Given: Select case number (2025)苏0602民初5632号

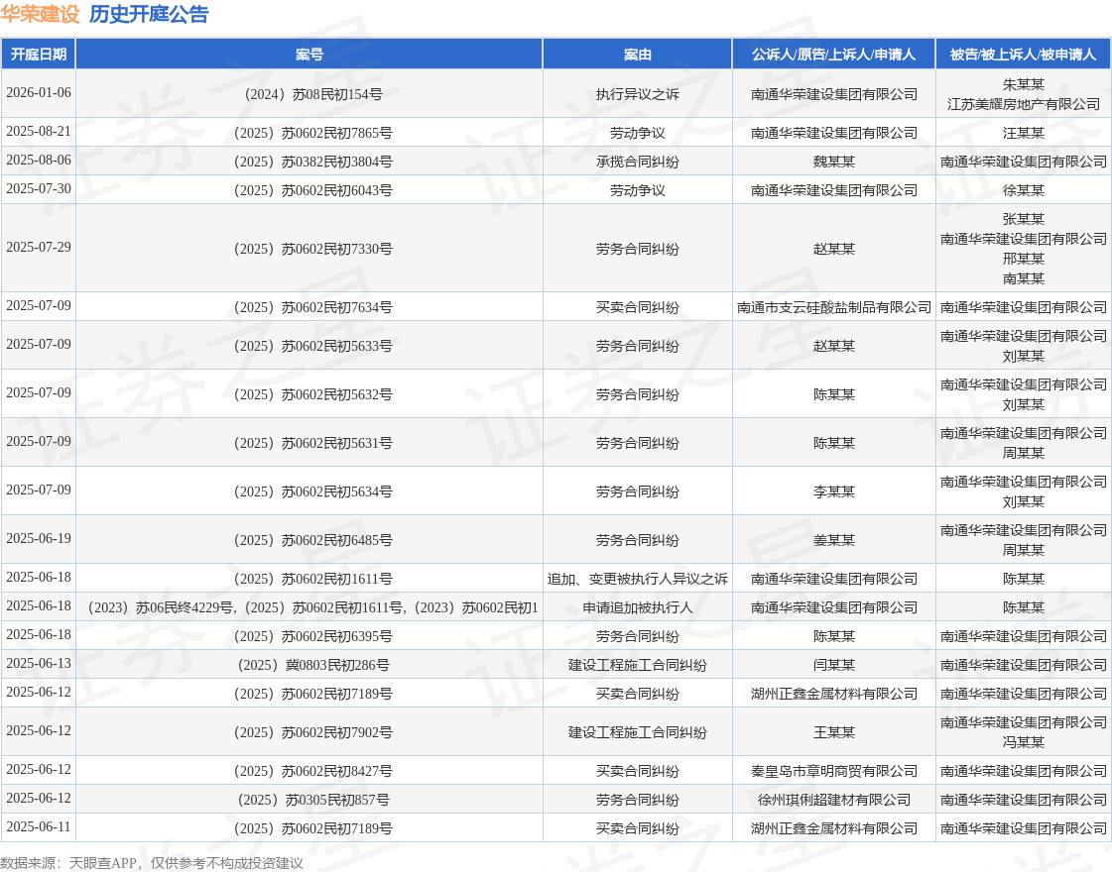Looking at the screenshot, I should pyautogui.click(x=309, y=395).
